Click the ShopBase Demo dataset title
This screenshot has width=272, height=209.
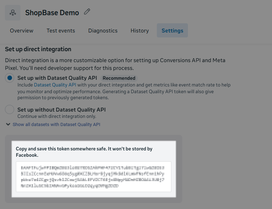click(x=52, y=13)
